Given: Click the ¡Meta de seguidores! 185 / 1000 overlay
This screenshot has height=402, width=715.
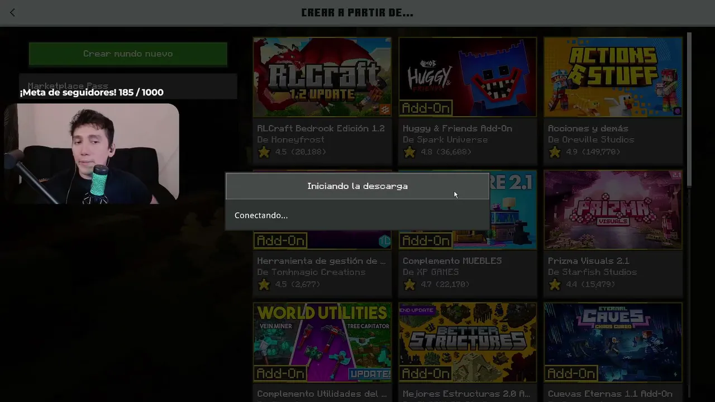Looking at the screenshot, I should 92,92.
